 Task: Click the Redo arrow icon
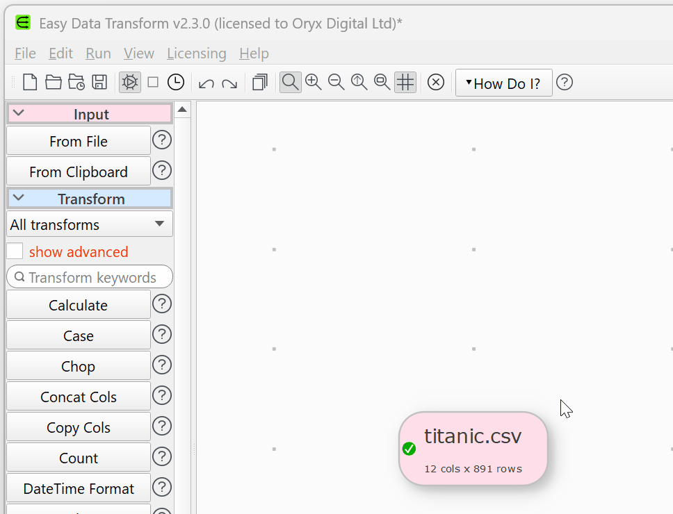(x=229, y=83)
